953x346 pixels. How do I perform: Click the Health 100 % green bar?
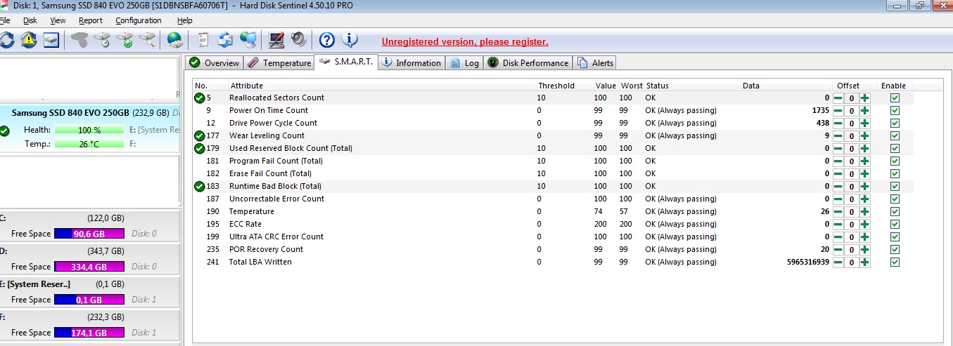89,130
